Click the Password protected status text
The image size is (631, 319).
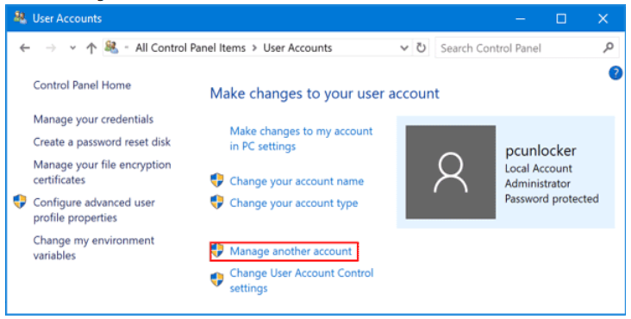coord(552,198)
